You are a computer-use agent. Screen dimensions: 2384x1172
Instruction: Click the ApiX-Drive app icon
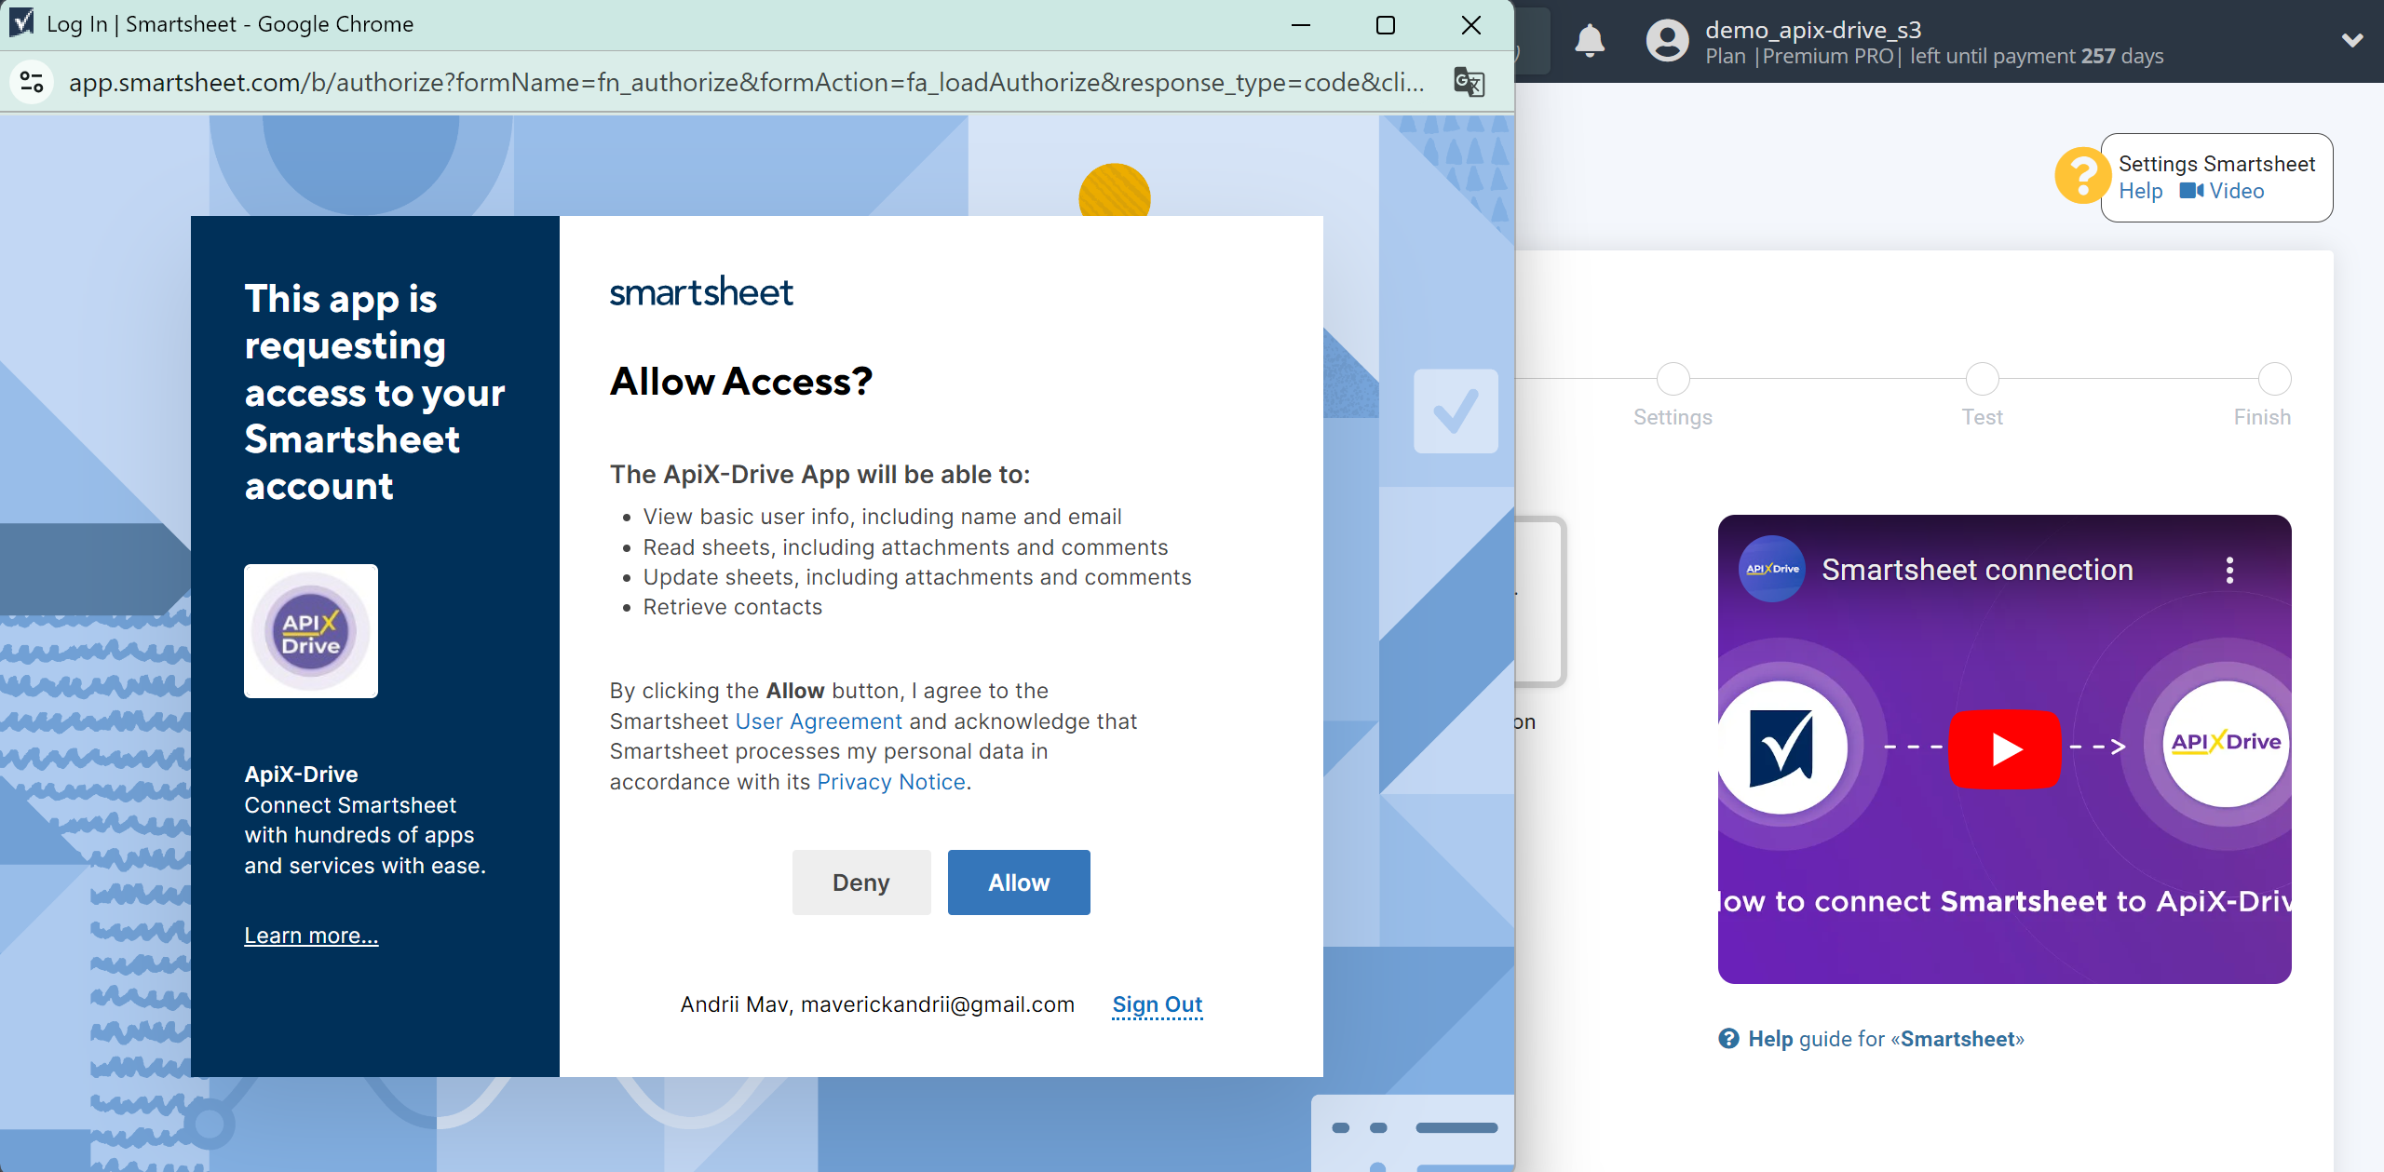[312, 631]
